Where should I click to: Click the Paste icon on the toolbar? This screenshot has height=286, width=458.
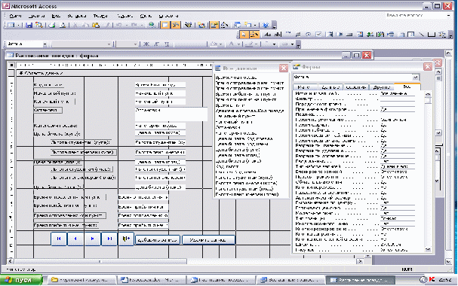coord(96,25)
